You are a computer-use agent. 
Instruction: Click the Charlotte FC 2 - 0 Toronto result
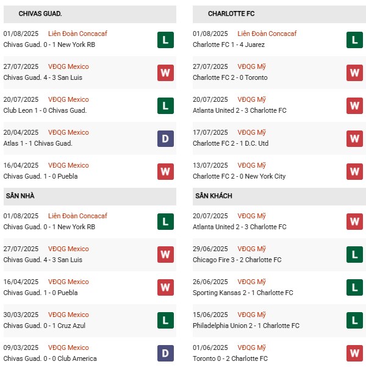(230, 77)
